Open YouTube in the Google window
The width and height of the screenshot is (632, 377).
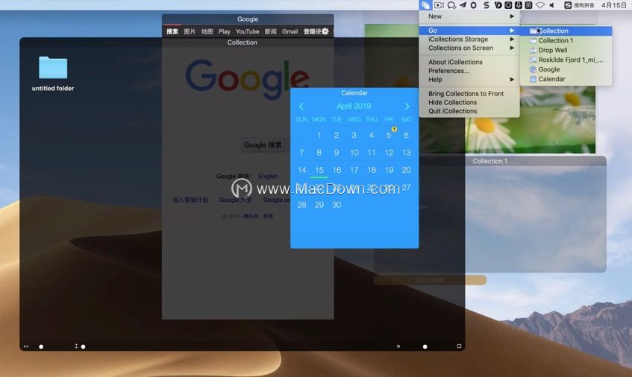coord(247,31)
